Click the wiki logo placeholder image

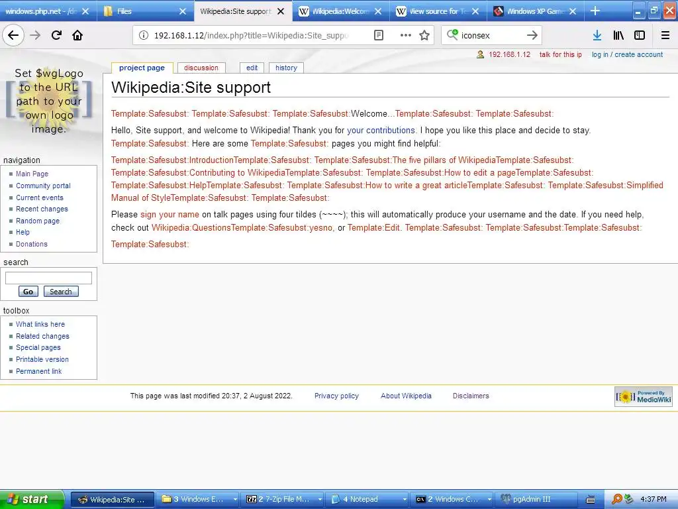click(49, 101)
